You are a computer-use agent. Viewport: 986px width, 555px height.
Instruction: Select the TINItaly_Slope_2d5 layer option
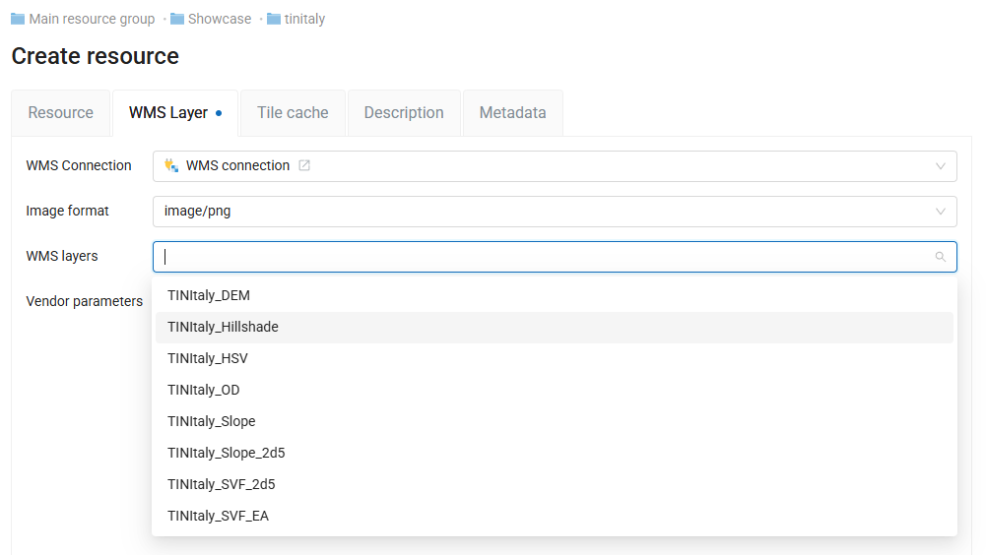(226, 453)
